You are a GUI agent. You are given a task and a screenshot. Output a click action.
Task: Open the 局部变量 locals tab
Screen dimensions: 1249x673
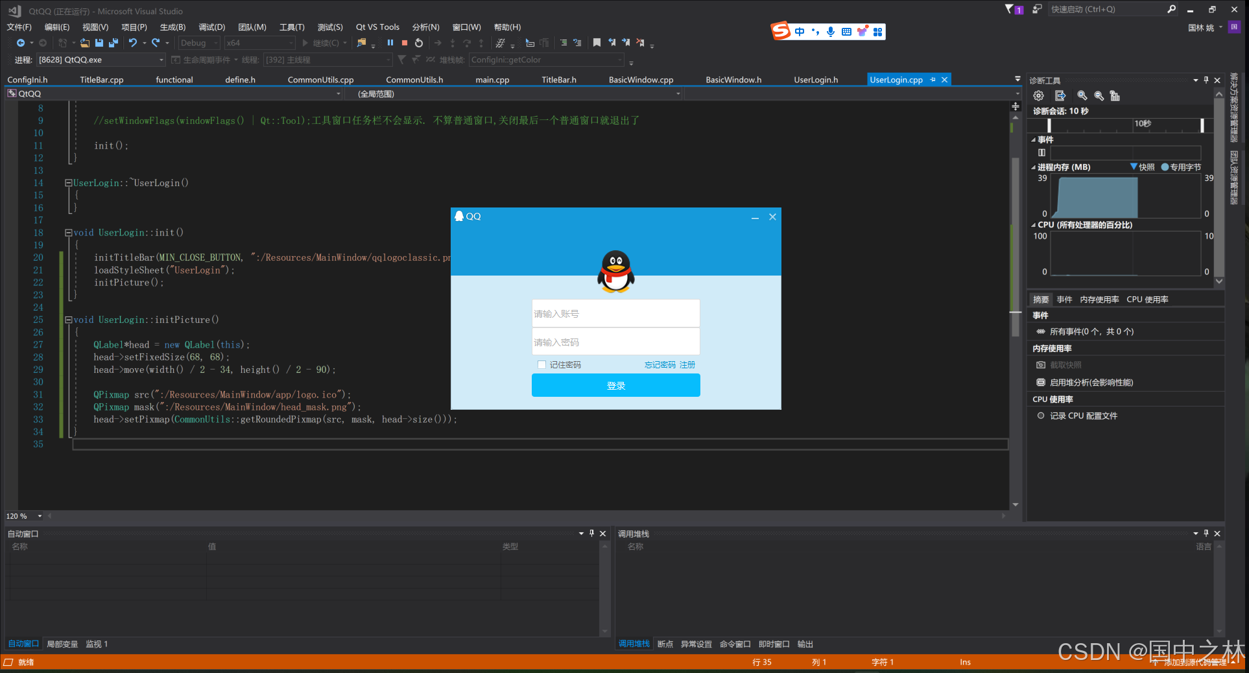tap(62, 644)
